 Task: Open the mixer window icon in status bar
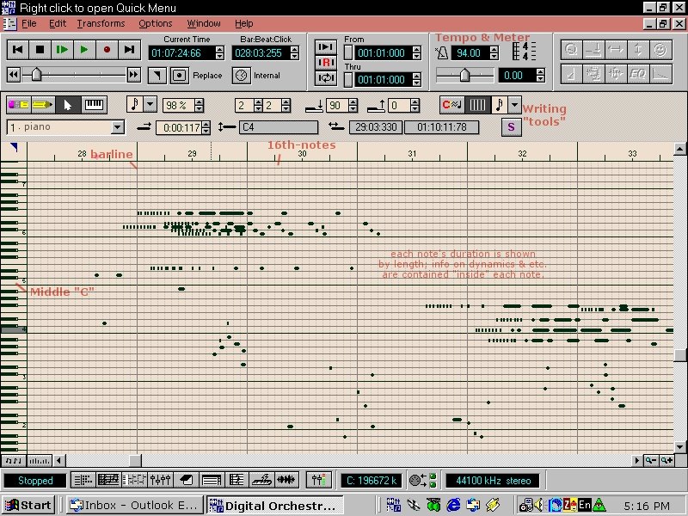click(x=160, y=480)
